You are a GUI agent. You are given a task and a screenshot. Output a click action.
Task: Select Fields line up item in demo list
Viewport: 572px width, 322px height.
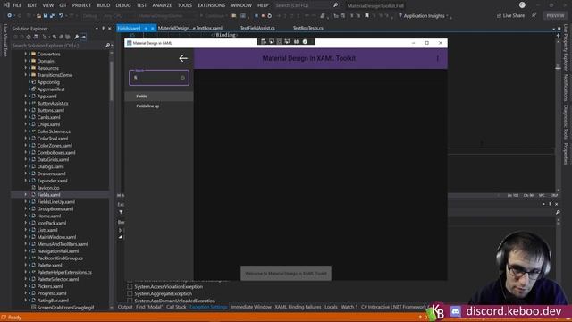(x=159, y=106)
